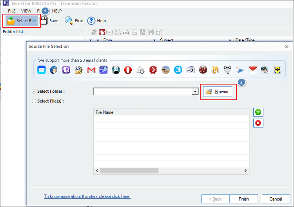Image resolution: width=294 pixels, height=207 pixels.
Task: Click the orange G client icon
Action: click(215, 70)
